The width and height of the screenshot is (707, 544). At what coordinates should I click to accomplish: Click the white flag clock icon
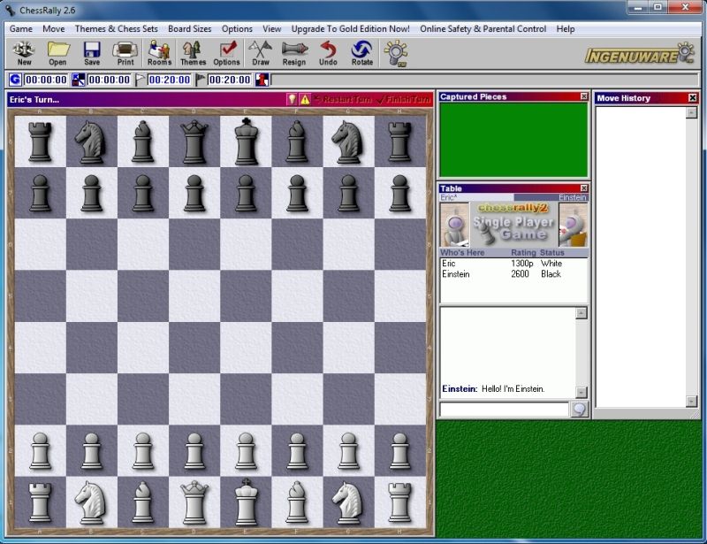[x=140, y=80]
